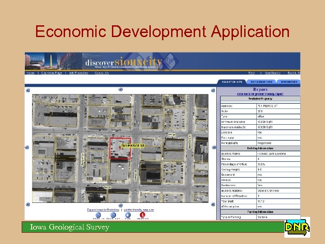
Task: Go to Home in navigation bar
Action: point(31,73)
